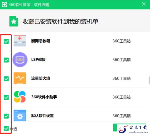Toggle the 全选 select-all checkbox
The width and height of the screenshot is (150, 134).
click(x=6, y=128)
